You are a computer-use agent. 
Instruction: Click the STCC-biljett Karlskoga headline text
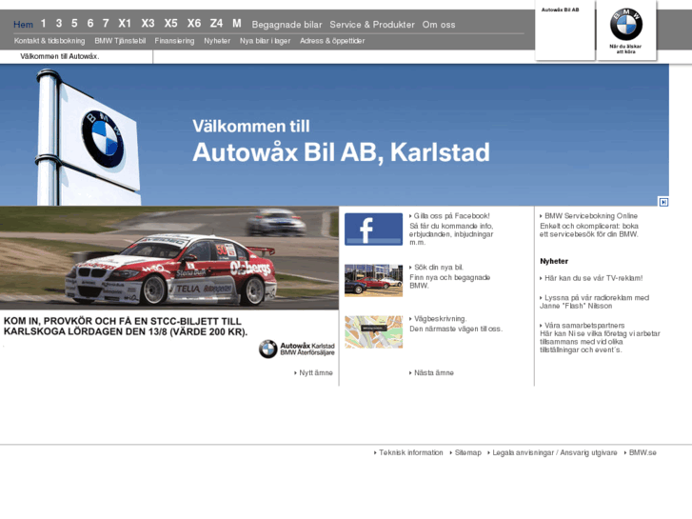coord(126,327)
